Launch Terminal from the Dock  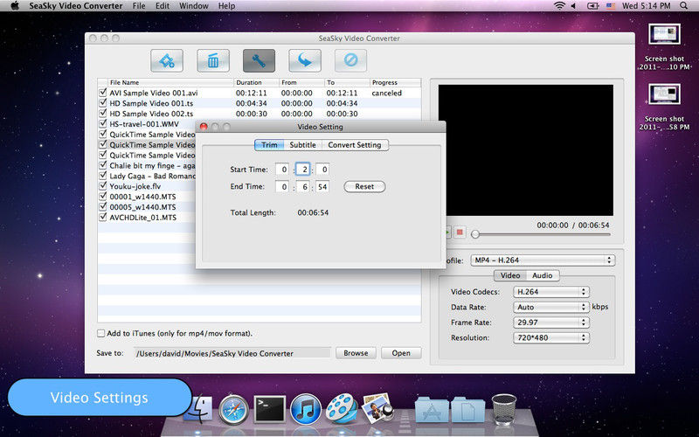click(x=270, y=408)
